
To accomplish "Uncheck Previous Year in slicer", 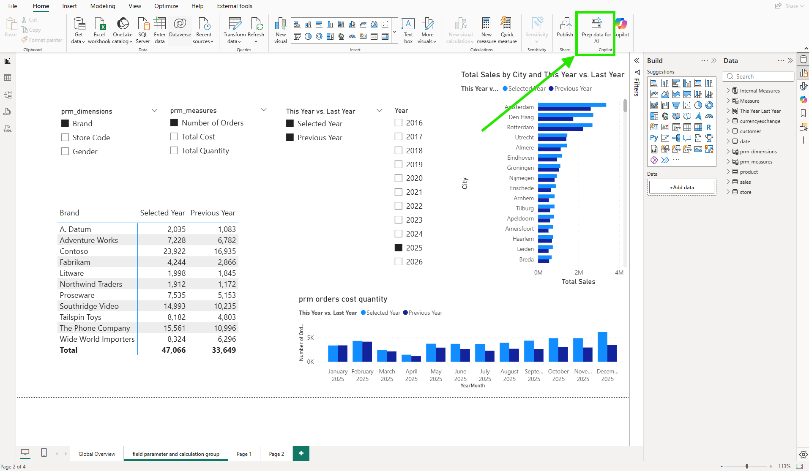I will pos(290,137).
